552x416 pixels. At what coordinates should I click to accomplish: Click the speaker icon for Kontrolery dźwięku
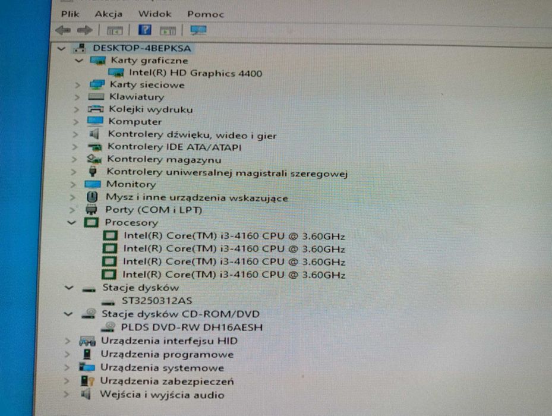coord(94,134)
